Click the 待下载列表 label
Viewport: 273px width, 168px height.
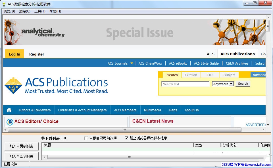[x=51, y=138]
